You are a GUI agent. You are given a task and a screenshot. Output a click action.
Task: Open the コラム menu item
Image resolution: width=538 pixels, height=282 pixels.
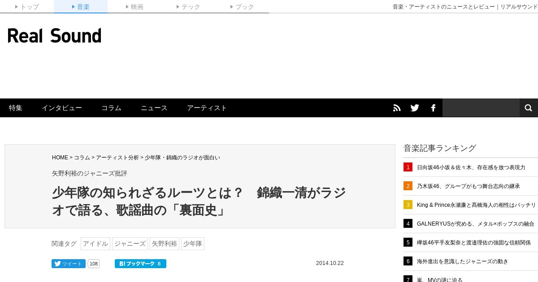coord(111,108)
